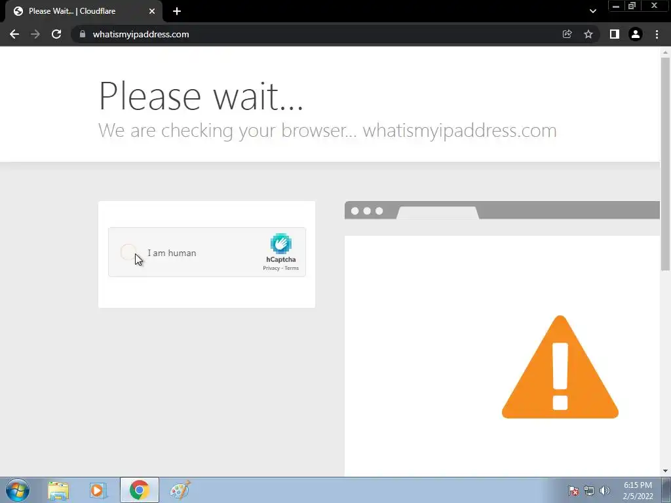Click the page vertical scrollbar thumb
The width and height of the screenshot is (671, 503).
(x=665, y=164)
